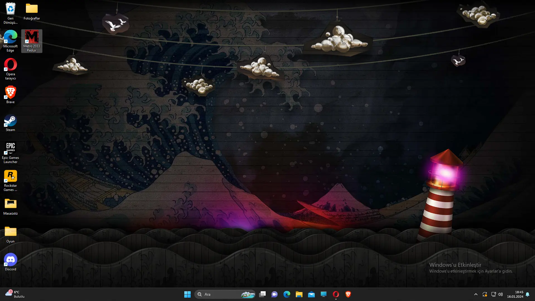
Task: Click the Ara search box in taskbar
Action: point(225,294)
